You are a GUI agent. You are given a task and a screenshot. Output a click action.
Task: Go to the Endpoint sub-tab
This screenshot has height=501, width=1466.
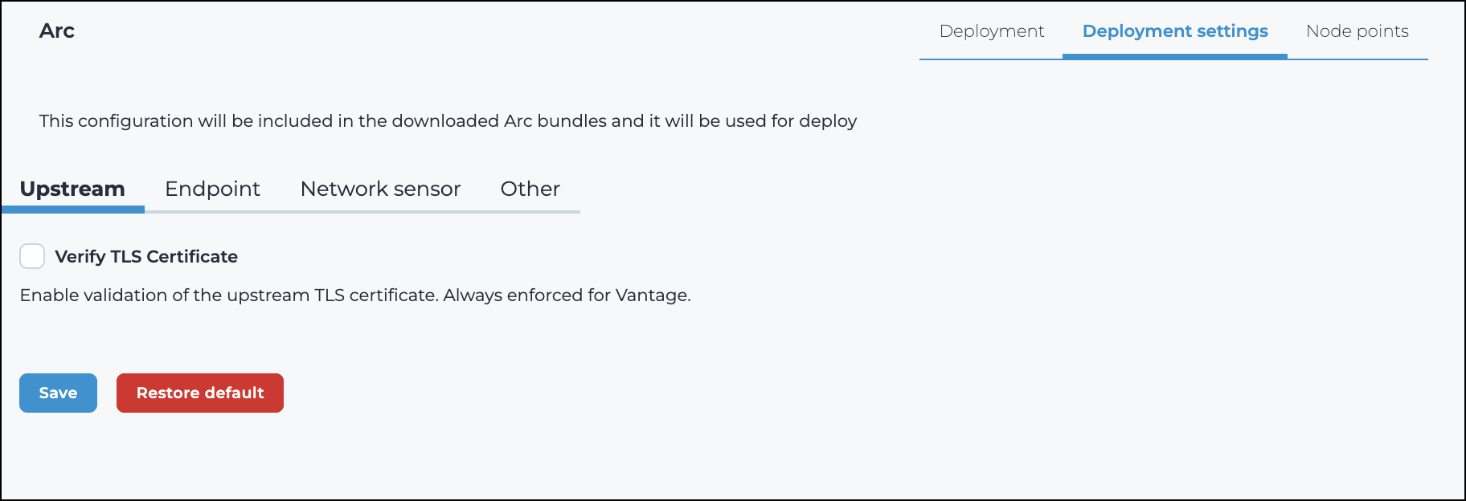(212, 189)
